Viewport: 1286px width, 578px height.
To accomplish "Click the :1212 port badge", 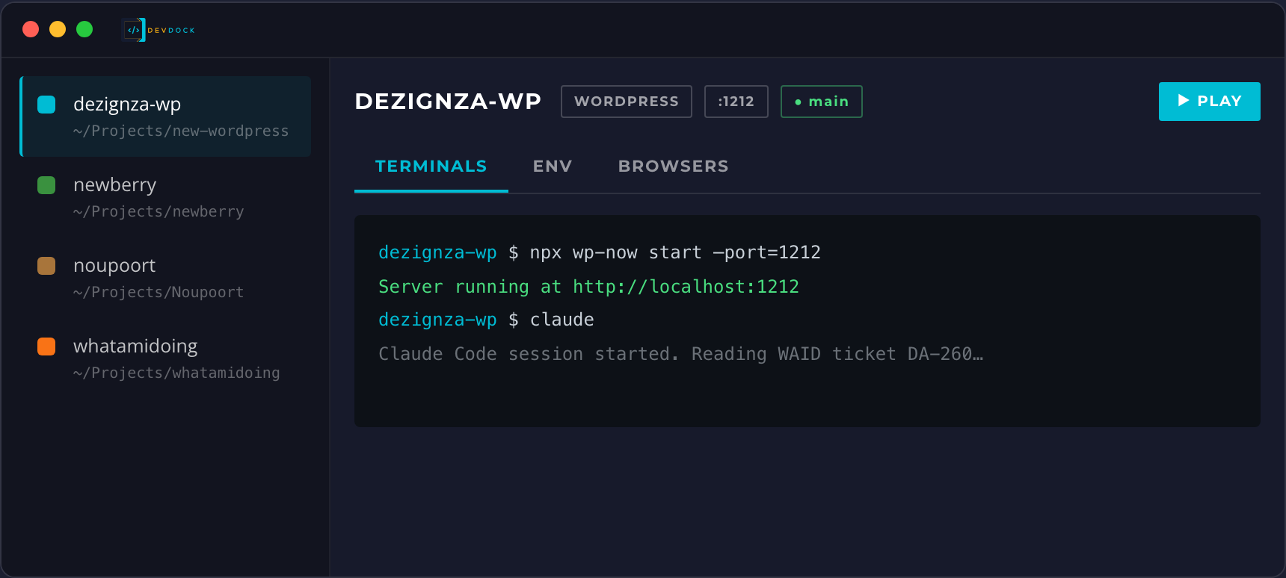I will [x=736, y=102].
